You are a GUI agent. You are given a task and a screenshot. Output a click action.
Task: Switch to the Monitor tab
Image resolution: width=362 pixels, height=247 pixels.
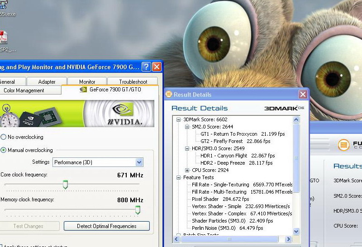[87, 81]
